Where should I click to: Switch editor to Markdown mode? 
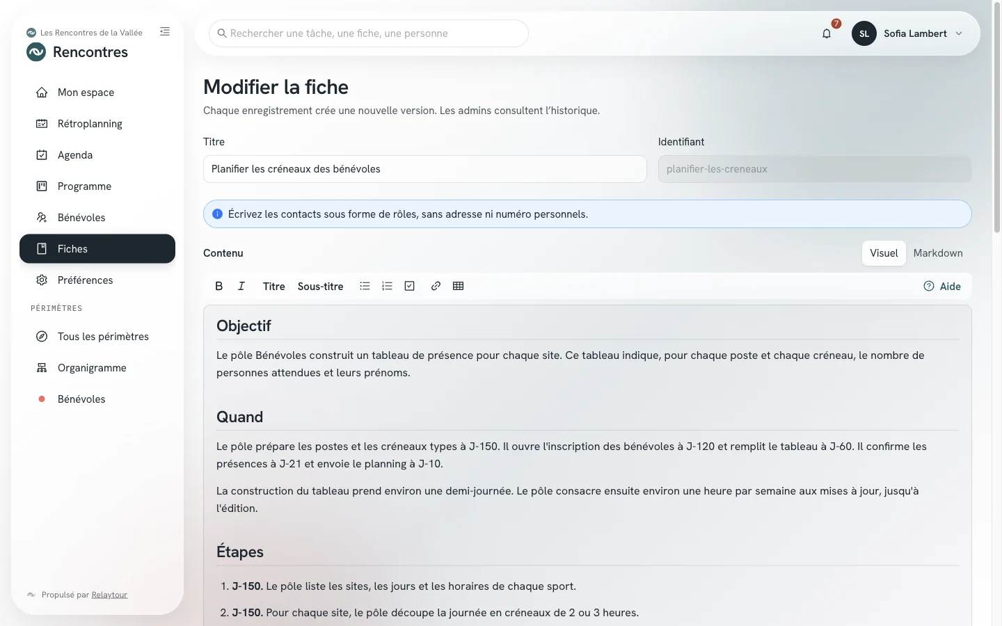(x=938, y=253)
